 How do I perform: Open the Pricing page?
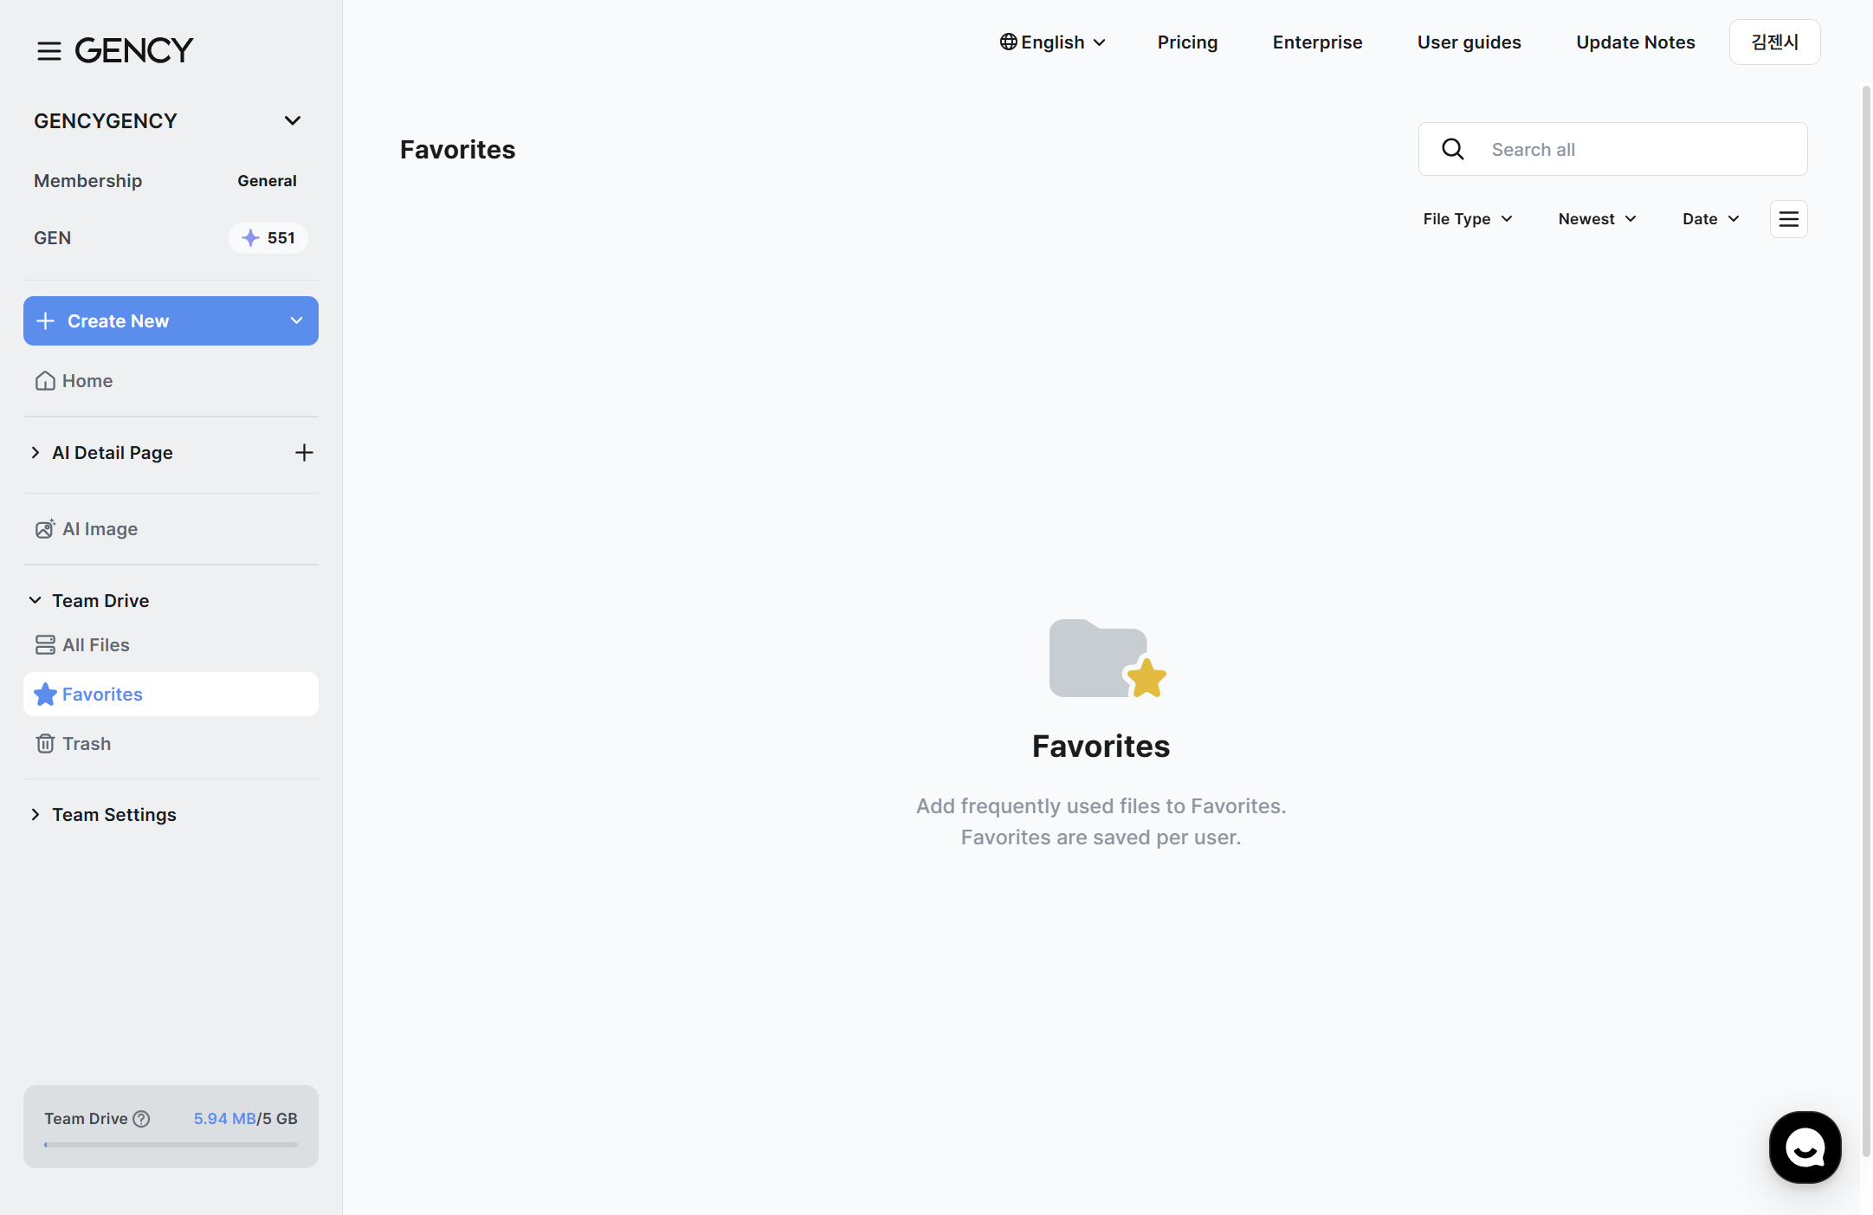(x=1187, y=42)
